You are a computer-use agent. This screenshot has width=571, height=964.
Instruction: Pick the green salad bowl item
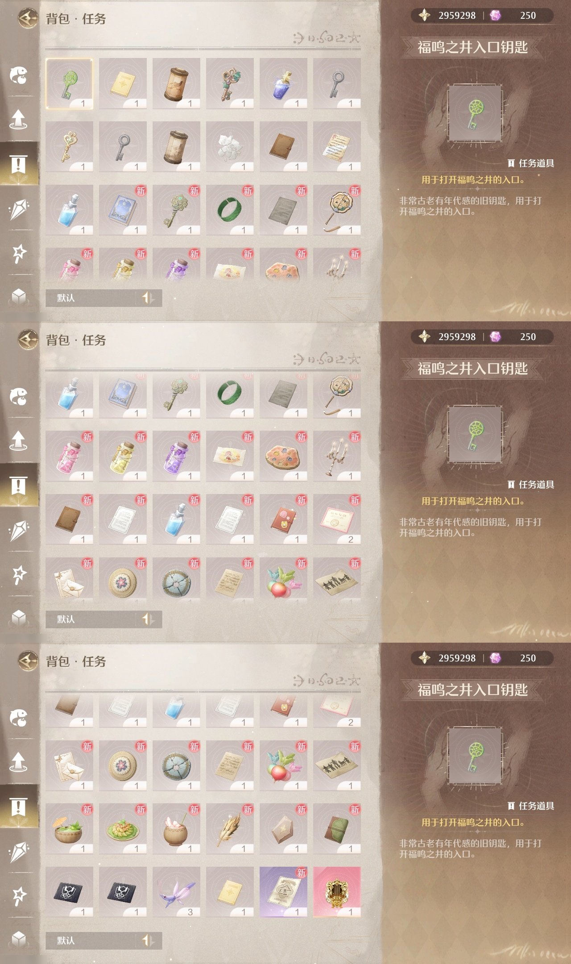69,828
